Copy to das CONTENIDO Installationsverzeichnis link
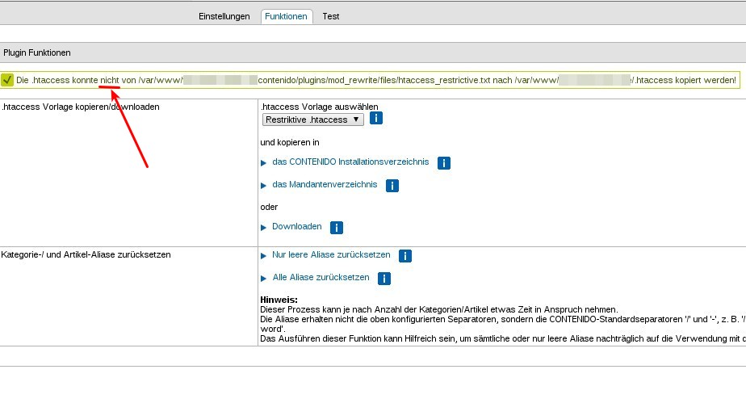 350,162
